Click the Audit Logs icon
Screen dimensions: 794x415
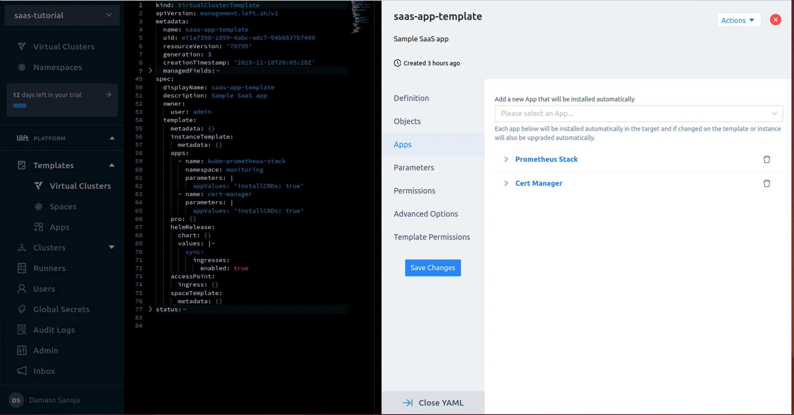click(21, 330)
